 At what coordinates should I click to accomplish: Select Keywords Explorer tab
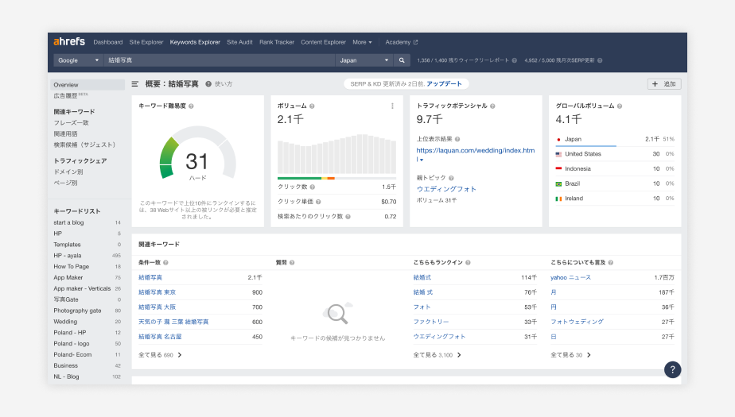tap(195, 42)
